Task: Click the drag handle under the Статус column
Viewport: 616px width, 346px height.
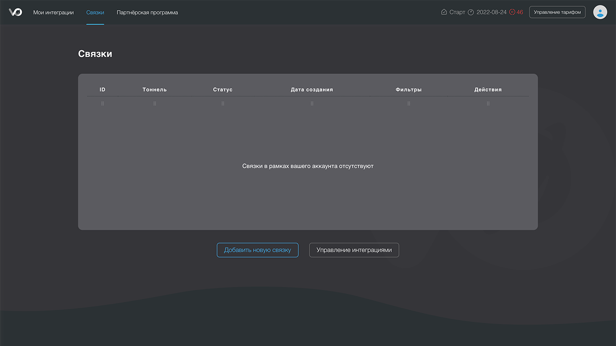Action: pos(223,104)
